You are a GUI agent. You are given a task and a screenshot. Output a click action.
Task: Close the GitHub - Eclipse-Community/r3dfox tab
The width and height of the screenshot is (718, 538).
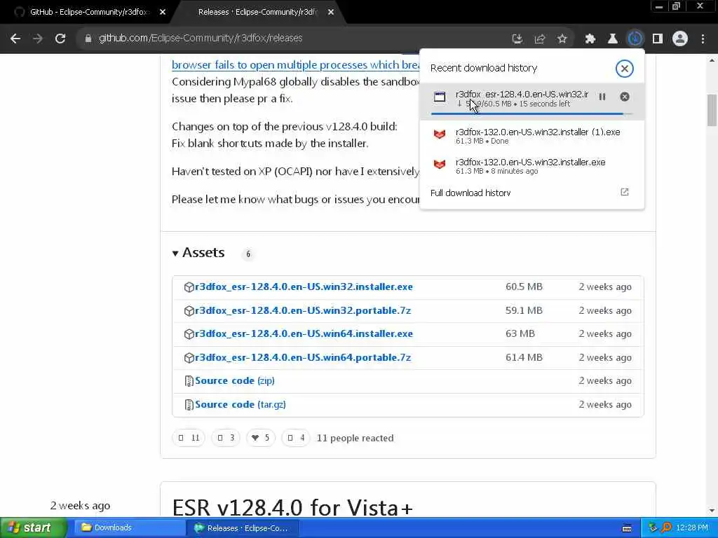pos(163,13)
